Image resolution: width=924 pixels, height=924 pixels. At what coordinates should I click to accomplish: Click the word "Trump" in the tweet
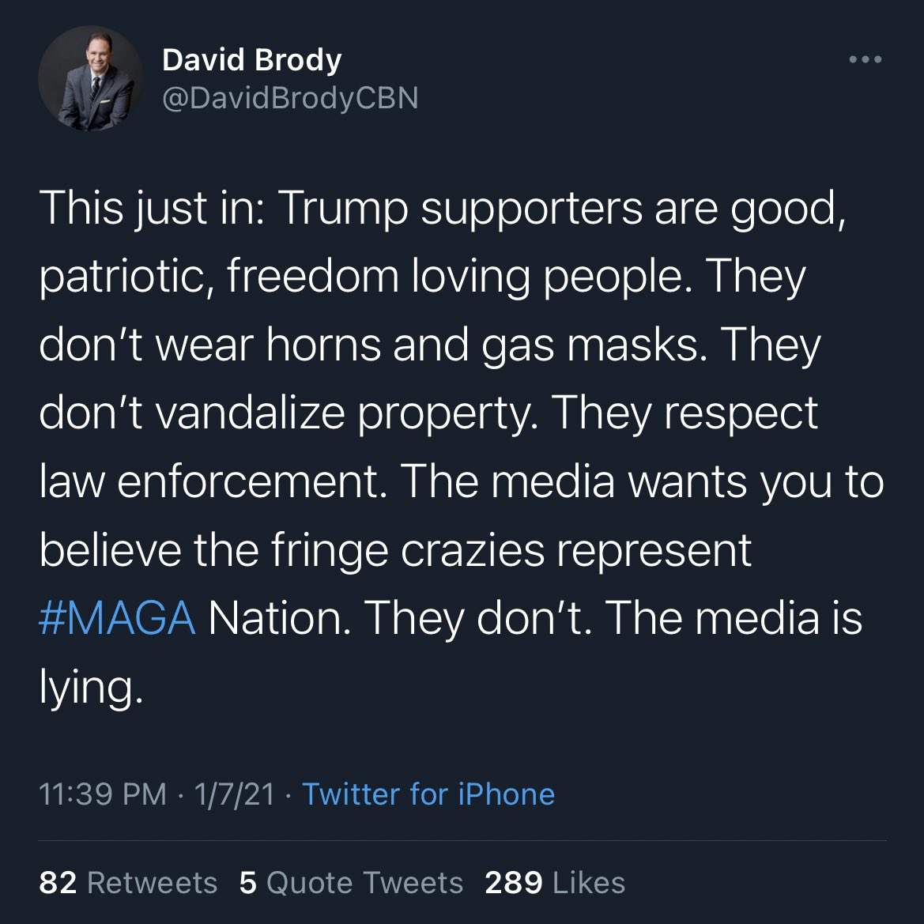point(343,209)
